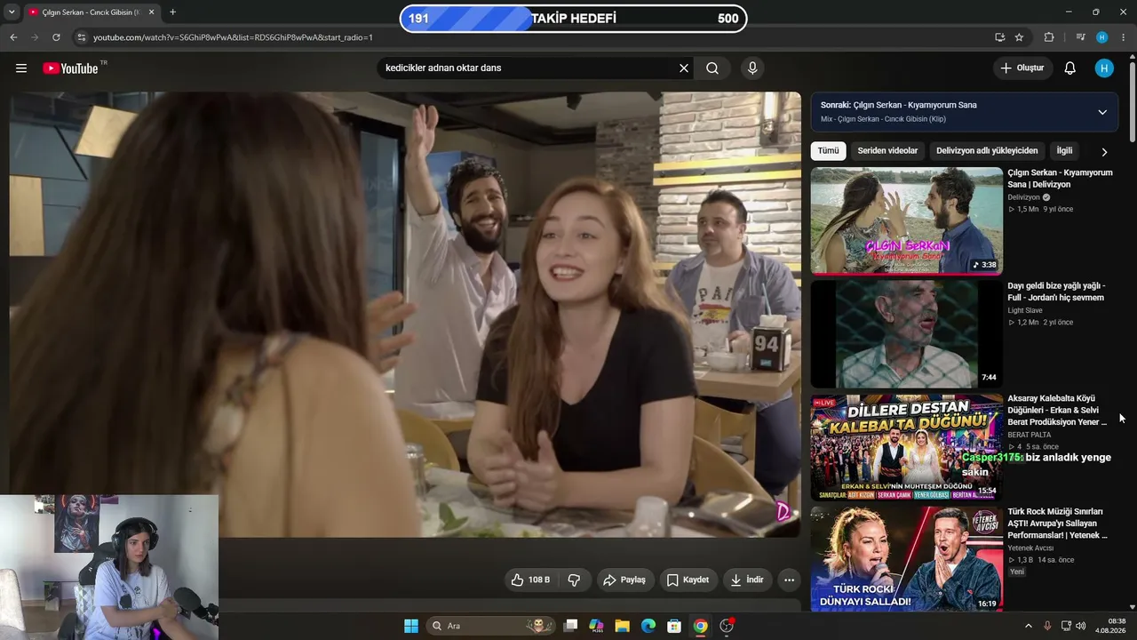Open Türk Rock Müziği Sınırları AŞTI title
The image size is (1137, 640).
coord(1057,524)
